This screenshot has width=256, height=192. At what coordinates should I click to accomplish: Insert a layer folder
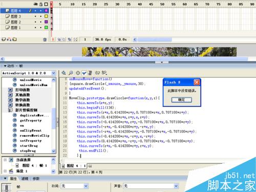15,39
